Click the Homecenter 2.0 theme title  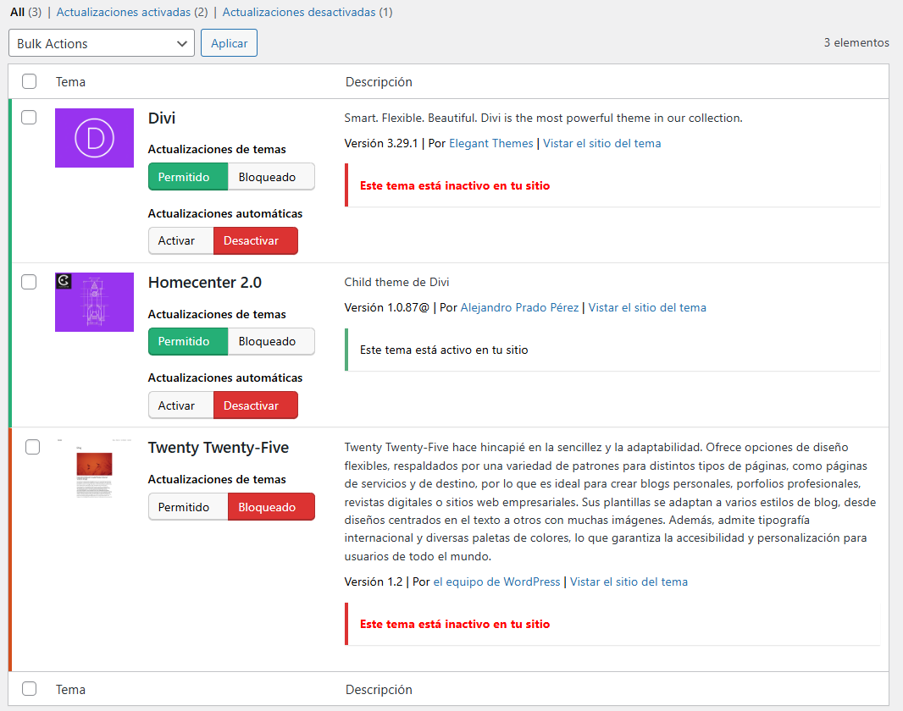pos(204,283)
